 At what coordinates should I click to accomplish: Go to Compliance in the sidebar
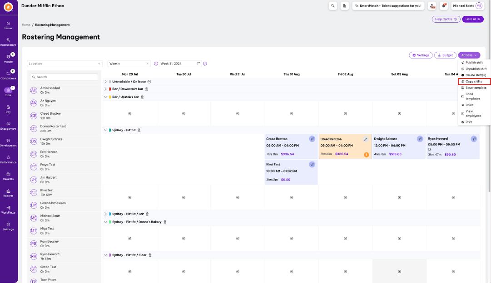[8, 75]
